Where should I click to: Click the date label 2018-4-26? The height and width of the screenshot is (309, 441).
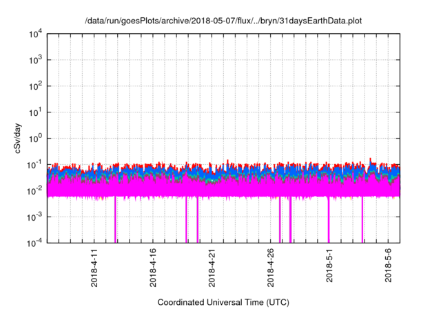pyautogui.click(x=270, y=268)
